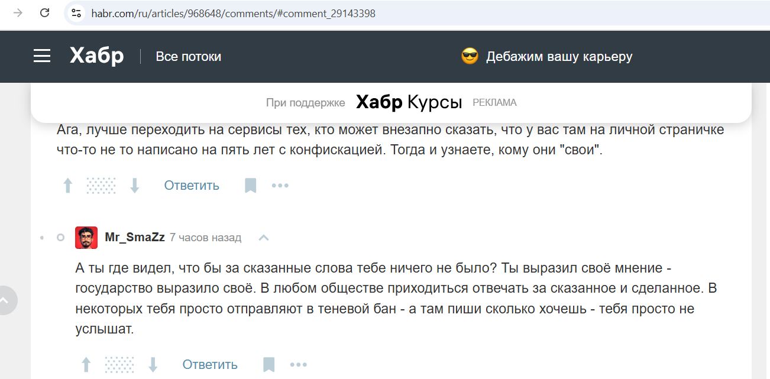Open the Habr hamburger navigation menu
The width and height of the screenshot is (770, 379).
[x=42, y=56]
